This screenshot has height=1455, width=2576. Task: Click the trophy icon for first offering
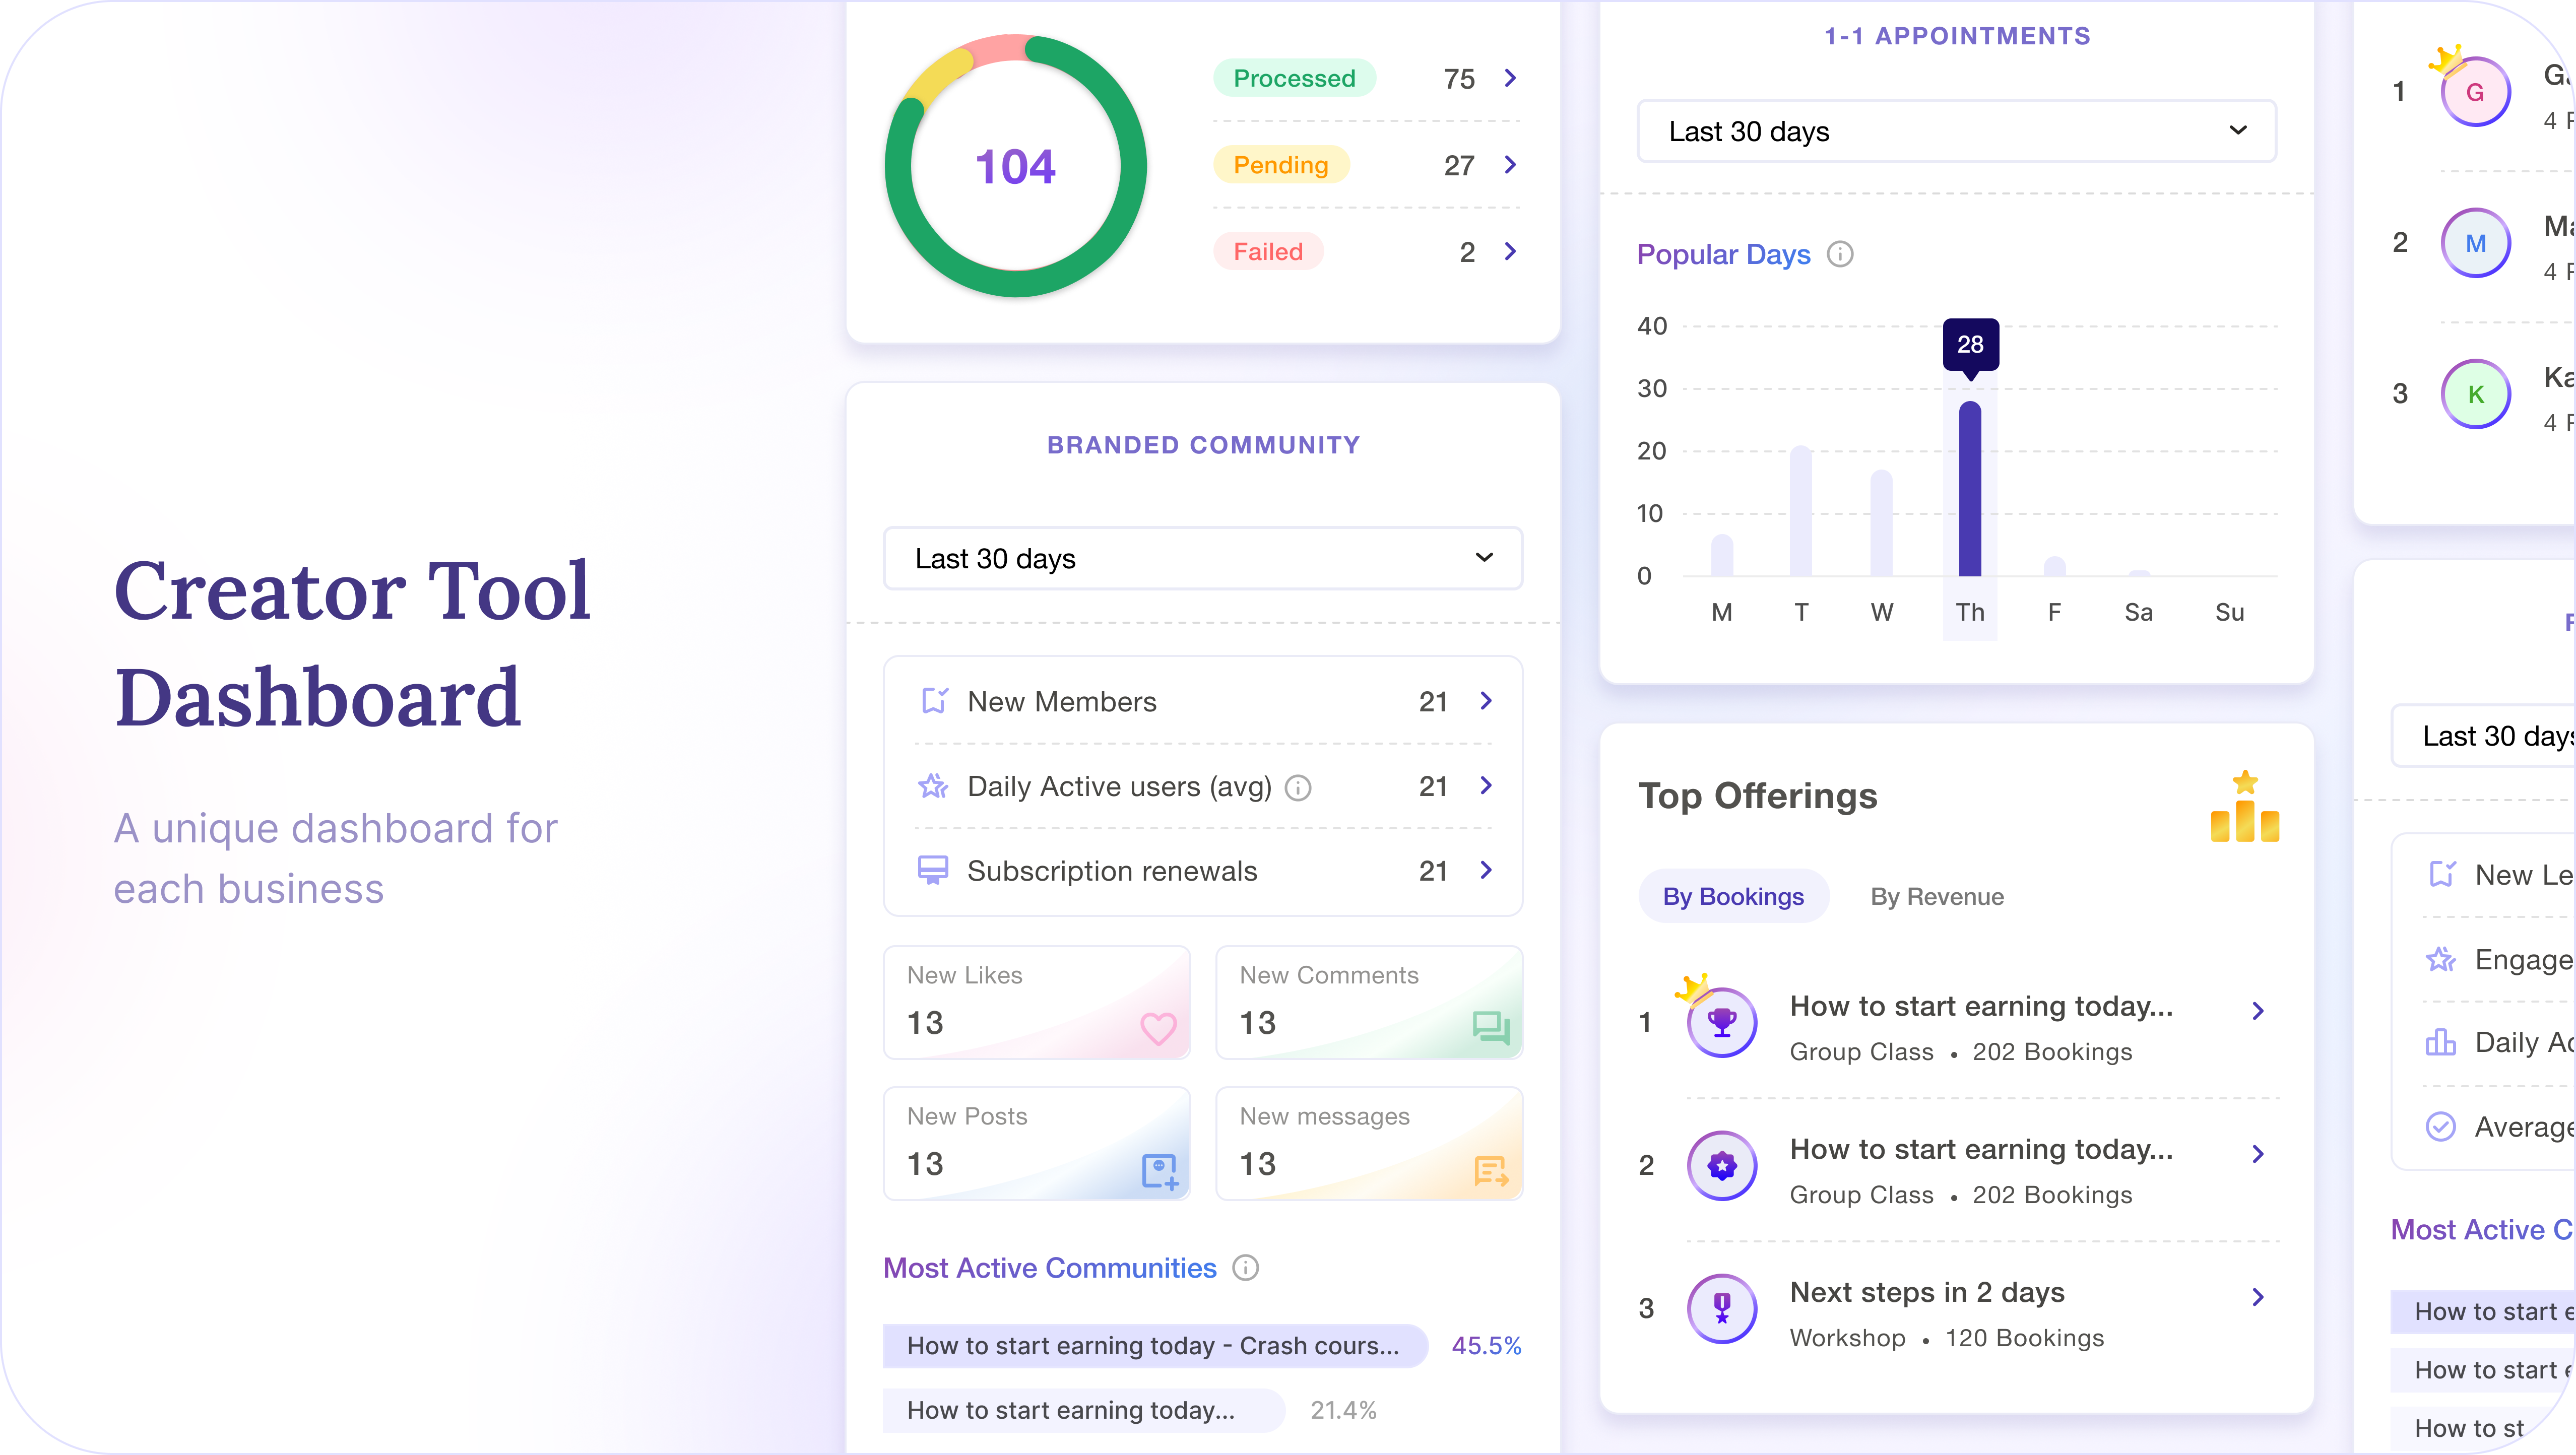coord(1721,1022)
